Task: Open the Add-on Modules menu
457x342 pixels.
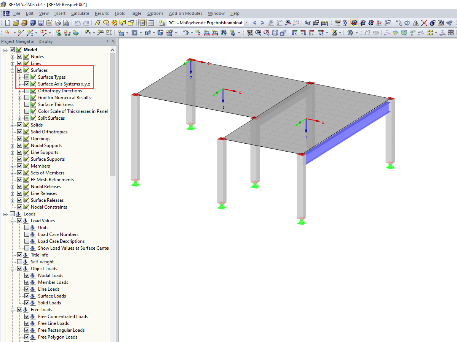Action: 185,13
